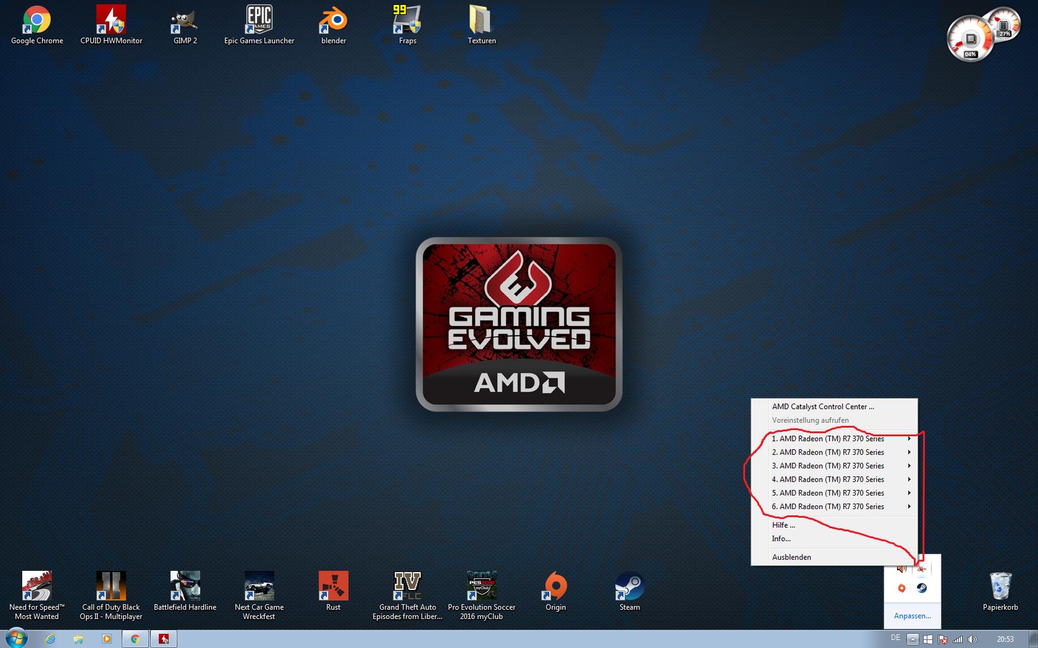Choose Ausblenden in the AMD context menu
This screenshot has height=648, width=1038.
click(x=834, y=557)
